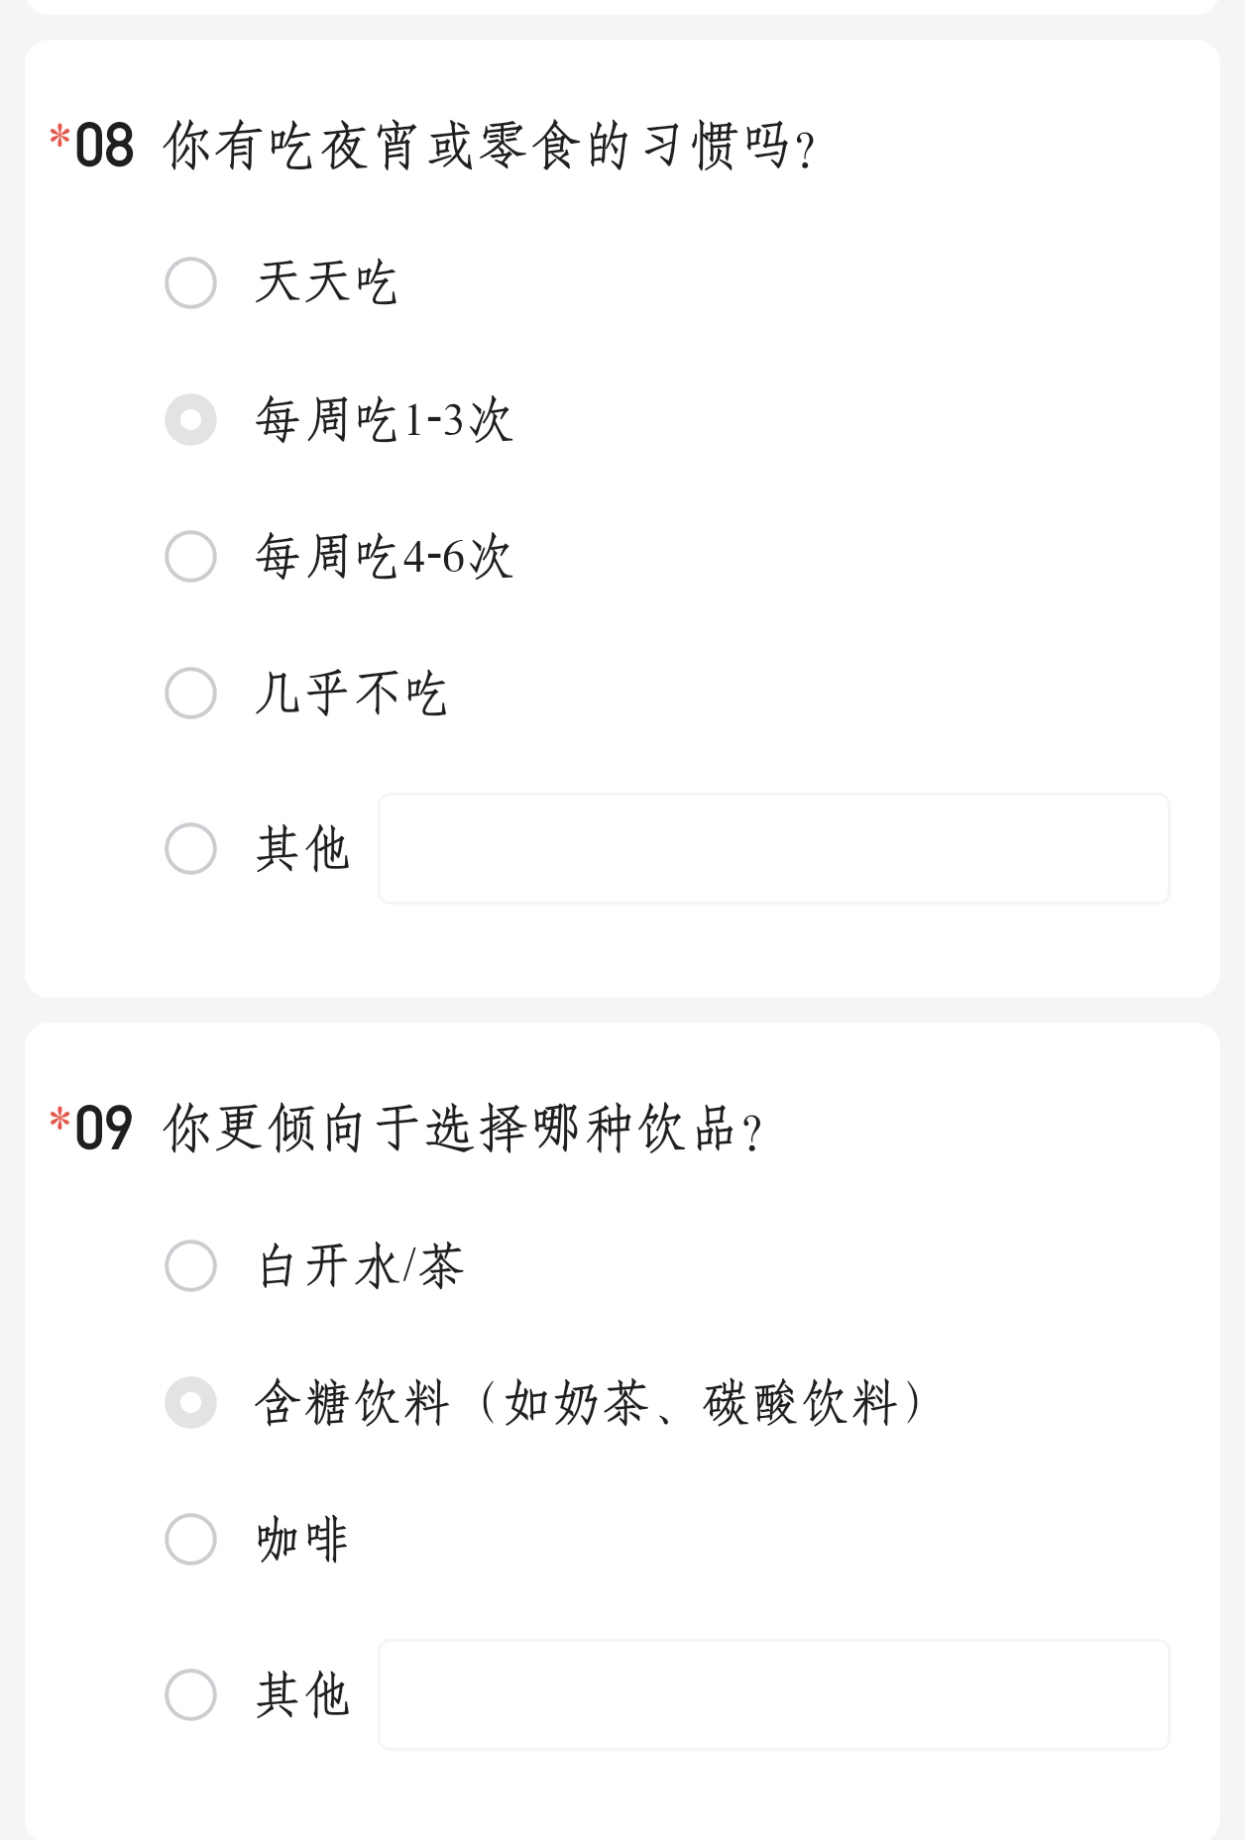Select the 咖啡 radio button
This screenshot has width=1245, height=1840.
[190, 1539]
